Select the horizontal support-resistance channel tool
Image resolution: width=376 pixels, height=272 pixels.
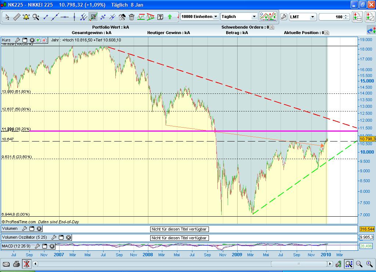141,17
